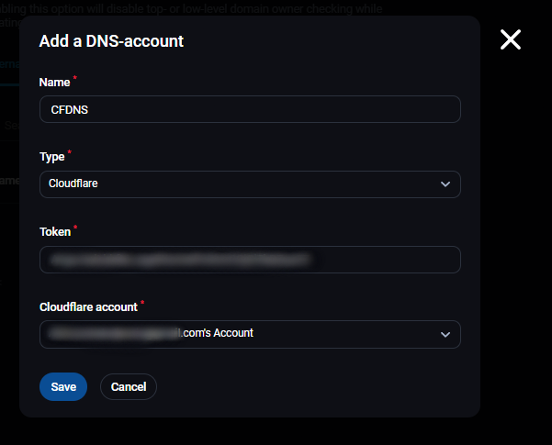This screenshot has height=445, width=552.
Task: Open the Type dropdown showing Cloudflare
Action: coord(249,184)
